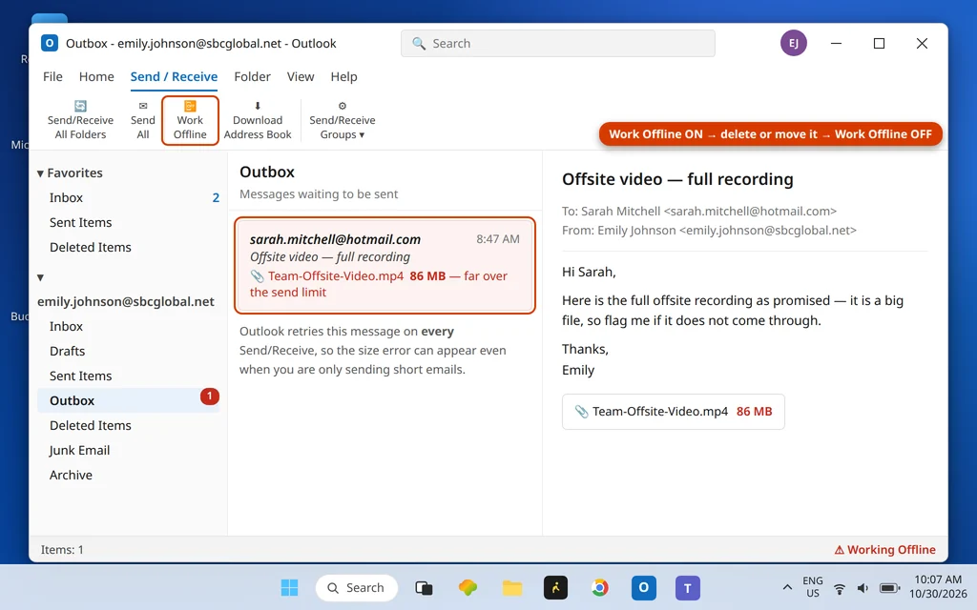Open the Wi-Fi network tray icon
Viewport: 977px width, 610px height.
point(840,588)
